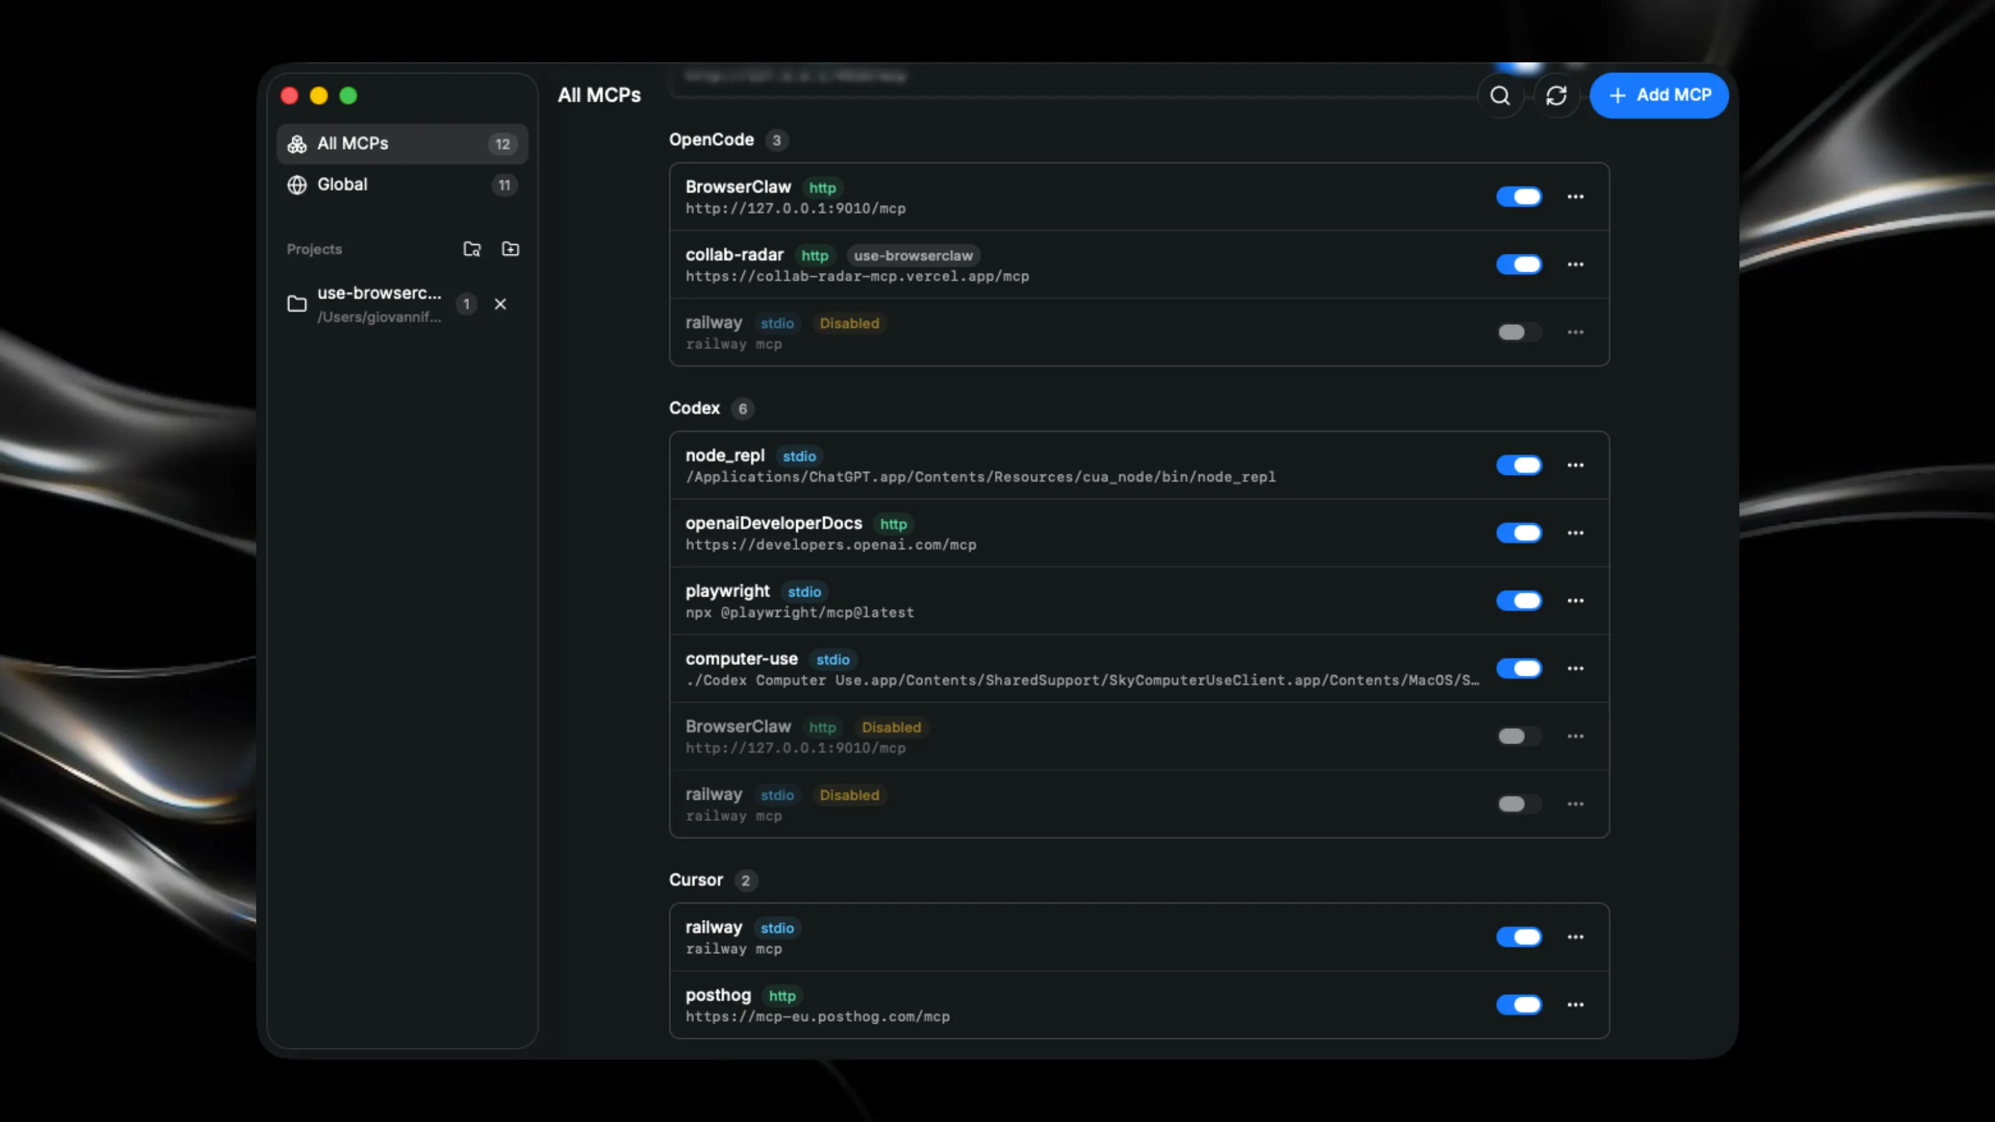The width and height of the screenshot is (1995, 1122).
Task: Click the command npx @playwright/mcp@latest
Action: [x=800, y=613]
